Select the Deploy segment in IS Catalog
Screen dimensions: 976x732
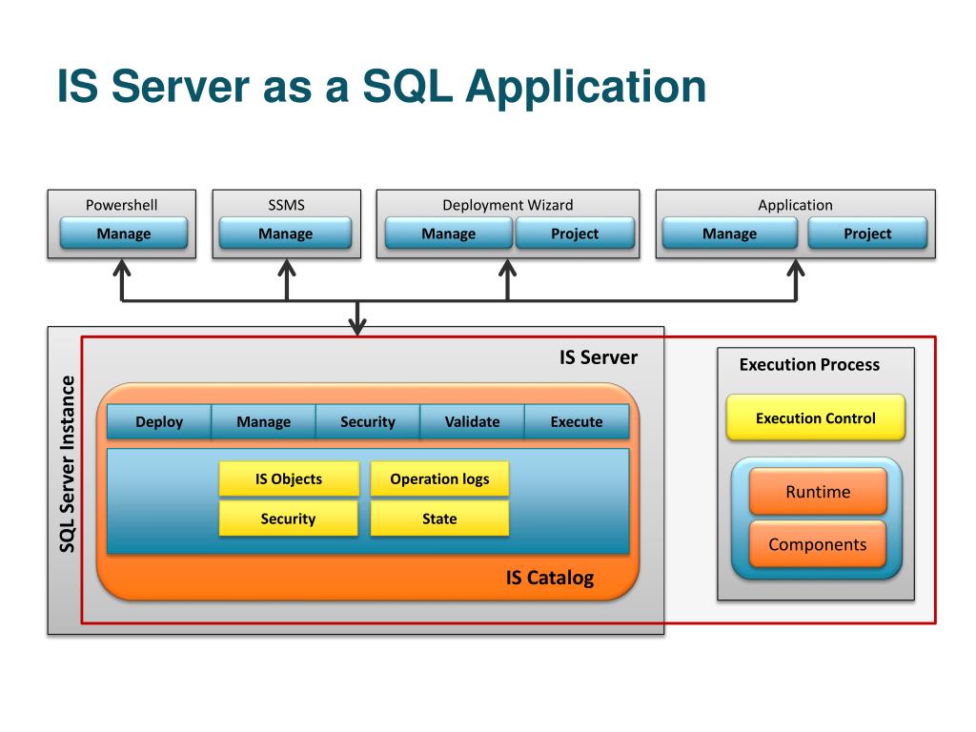point(159,421)
